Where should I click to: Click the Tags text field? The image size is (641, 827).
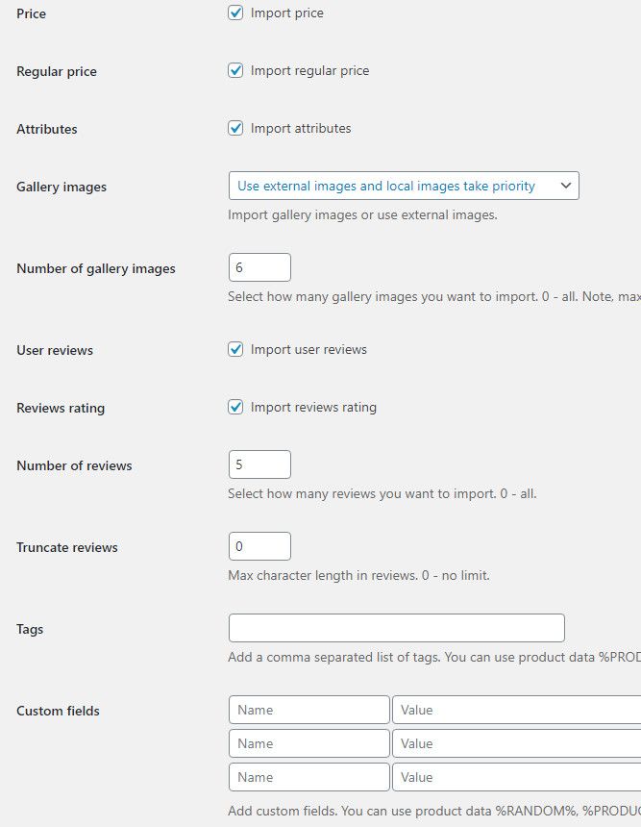[x=396, y=628]
